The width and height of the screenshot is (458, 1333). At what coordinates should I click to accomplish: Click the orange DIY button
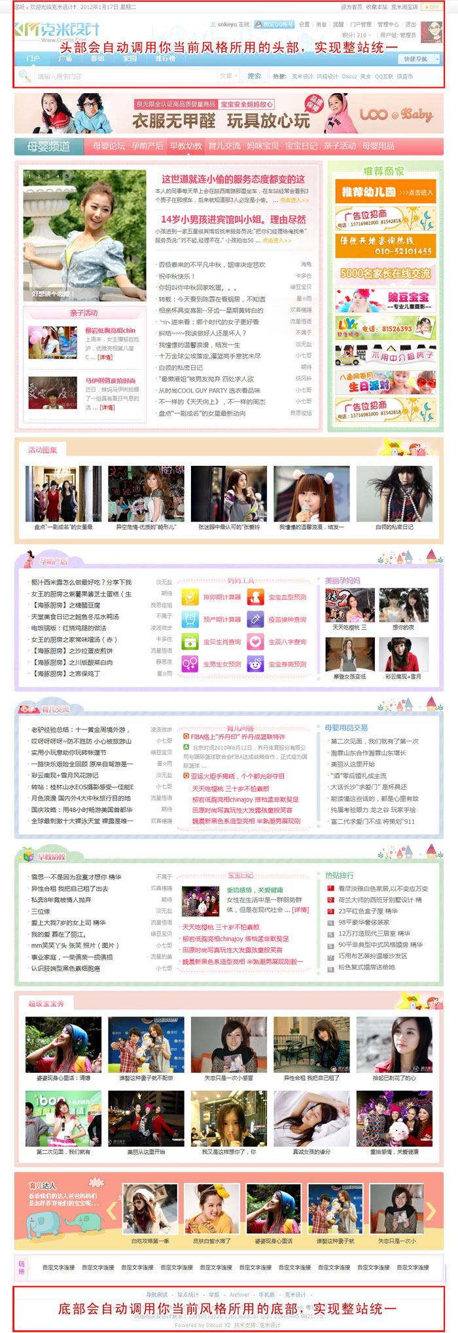[432, 7]
